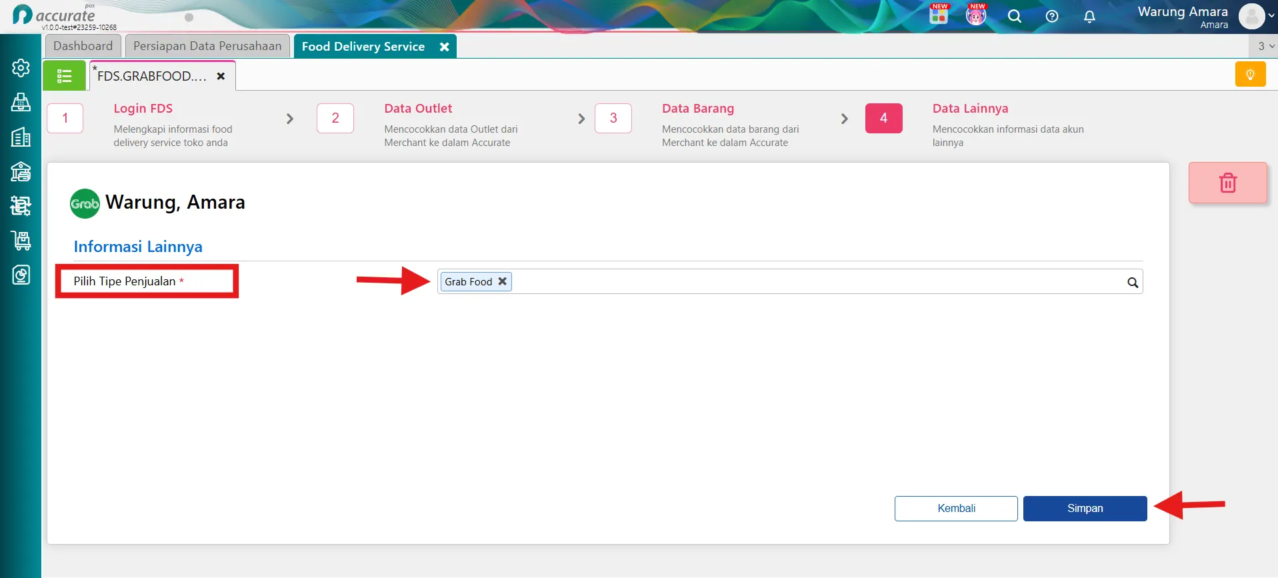Click the Warung, Amara heading text
Image resolution: width=1278 pixels, height=578 pixels.
tap(175, 203)
